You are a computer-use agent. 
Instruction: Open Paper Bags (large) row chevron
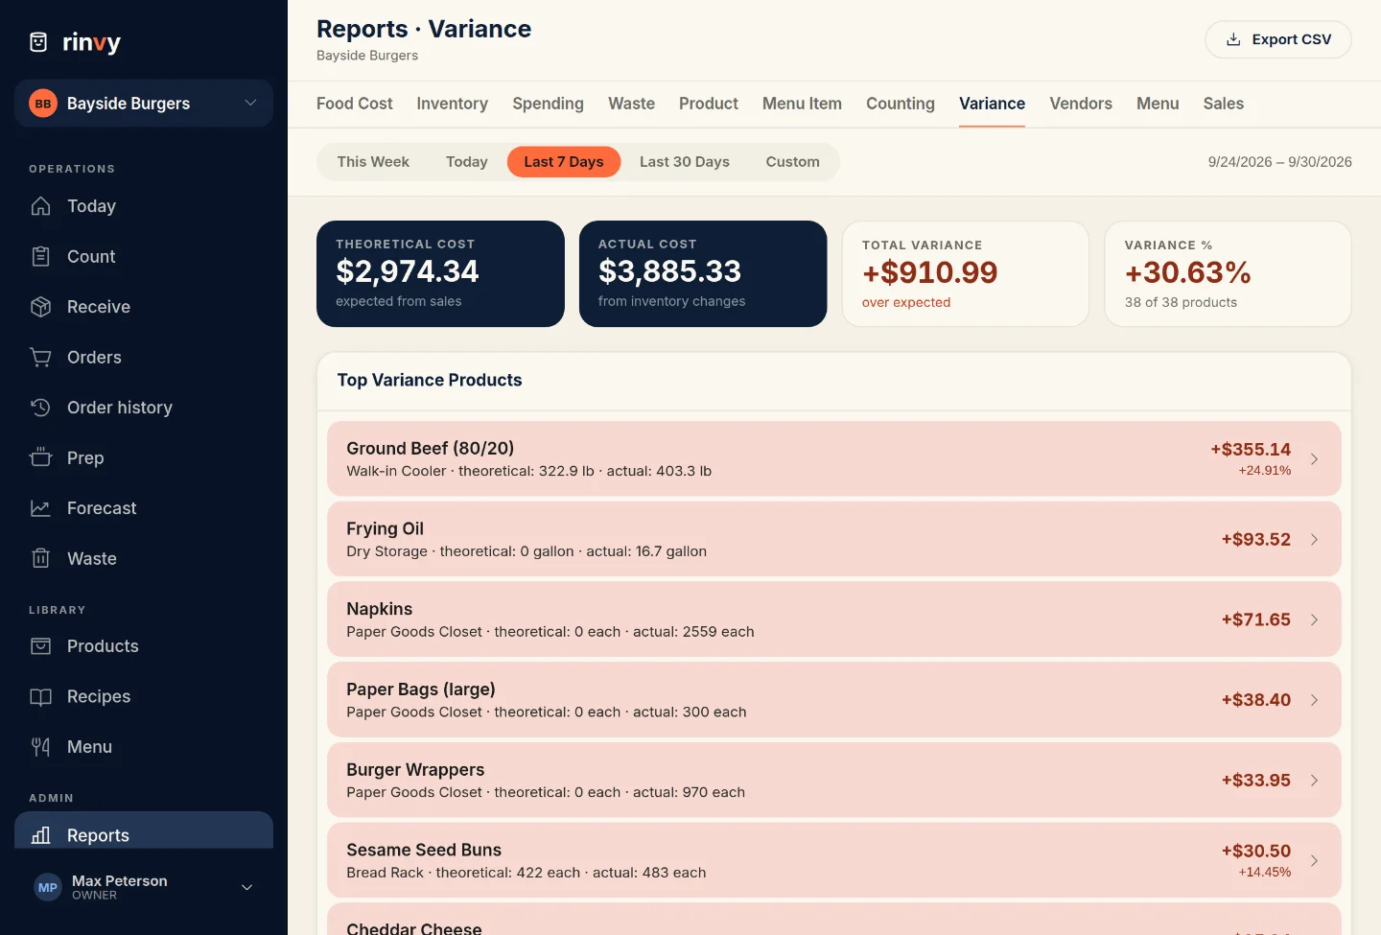point(1314,700)
